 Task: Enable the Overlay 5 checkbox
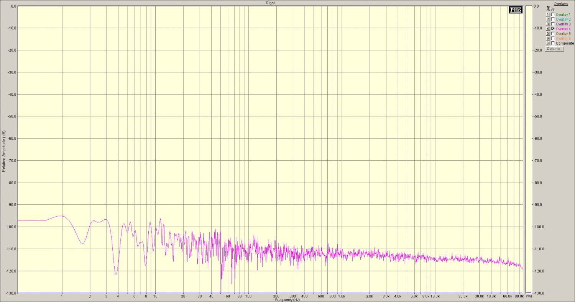point(553,34)
